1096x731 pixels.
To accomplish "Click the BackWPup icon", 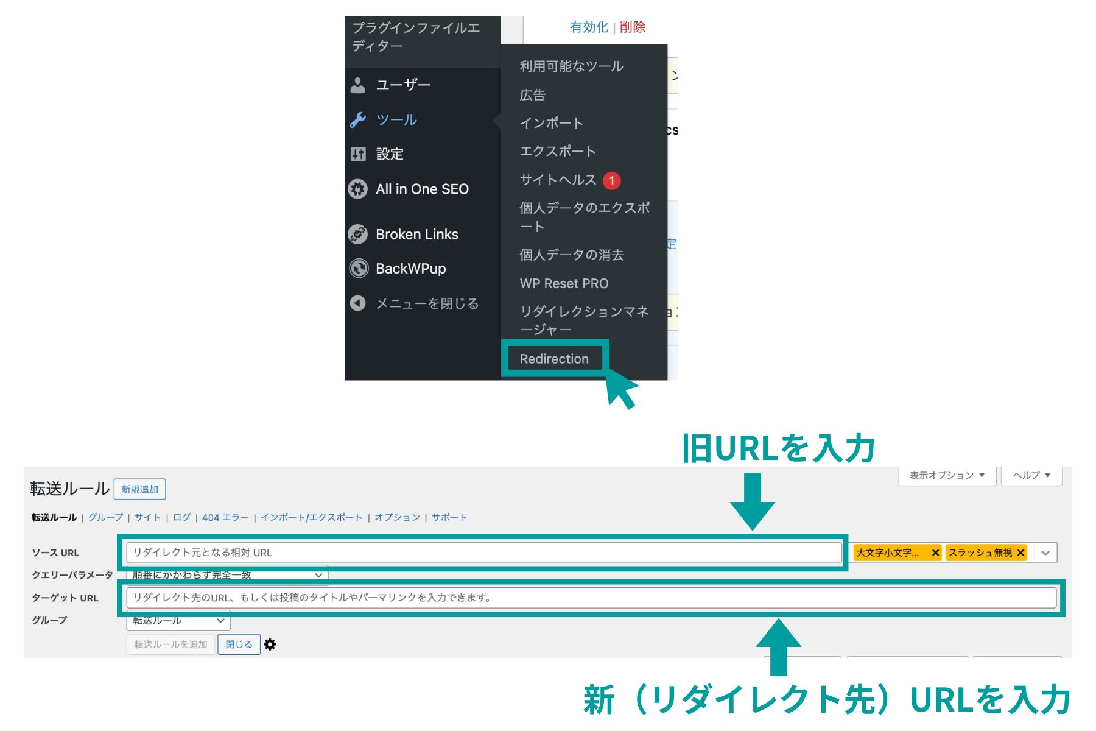I will [359, 268].
